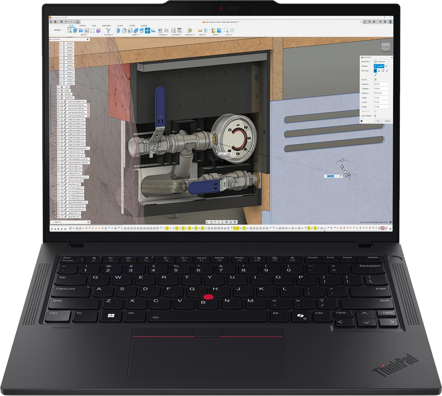Select the Extrude tool in the Create group
The height and width of the screenshot is (396, 442).
tap(74, 31)
